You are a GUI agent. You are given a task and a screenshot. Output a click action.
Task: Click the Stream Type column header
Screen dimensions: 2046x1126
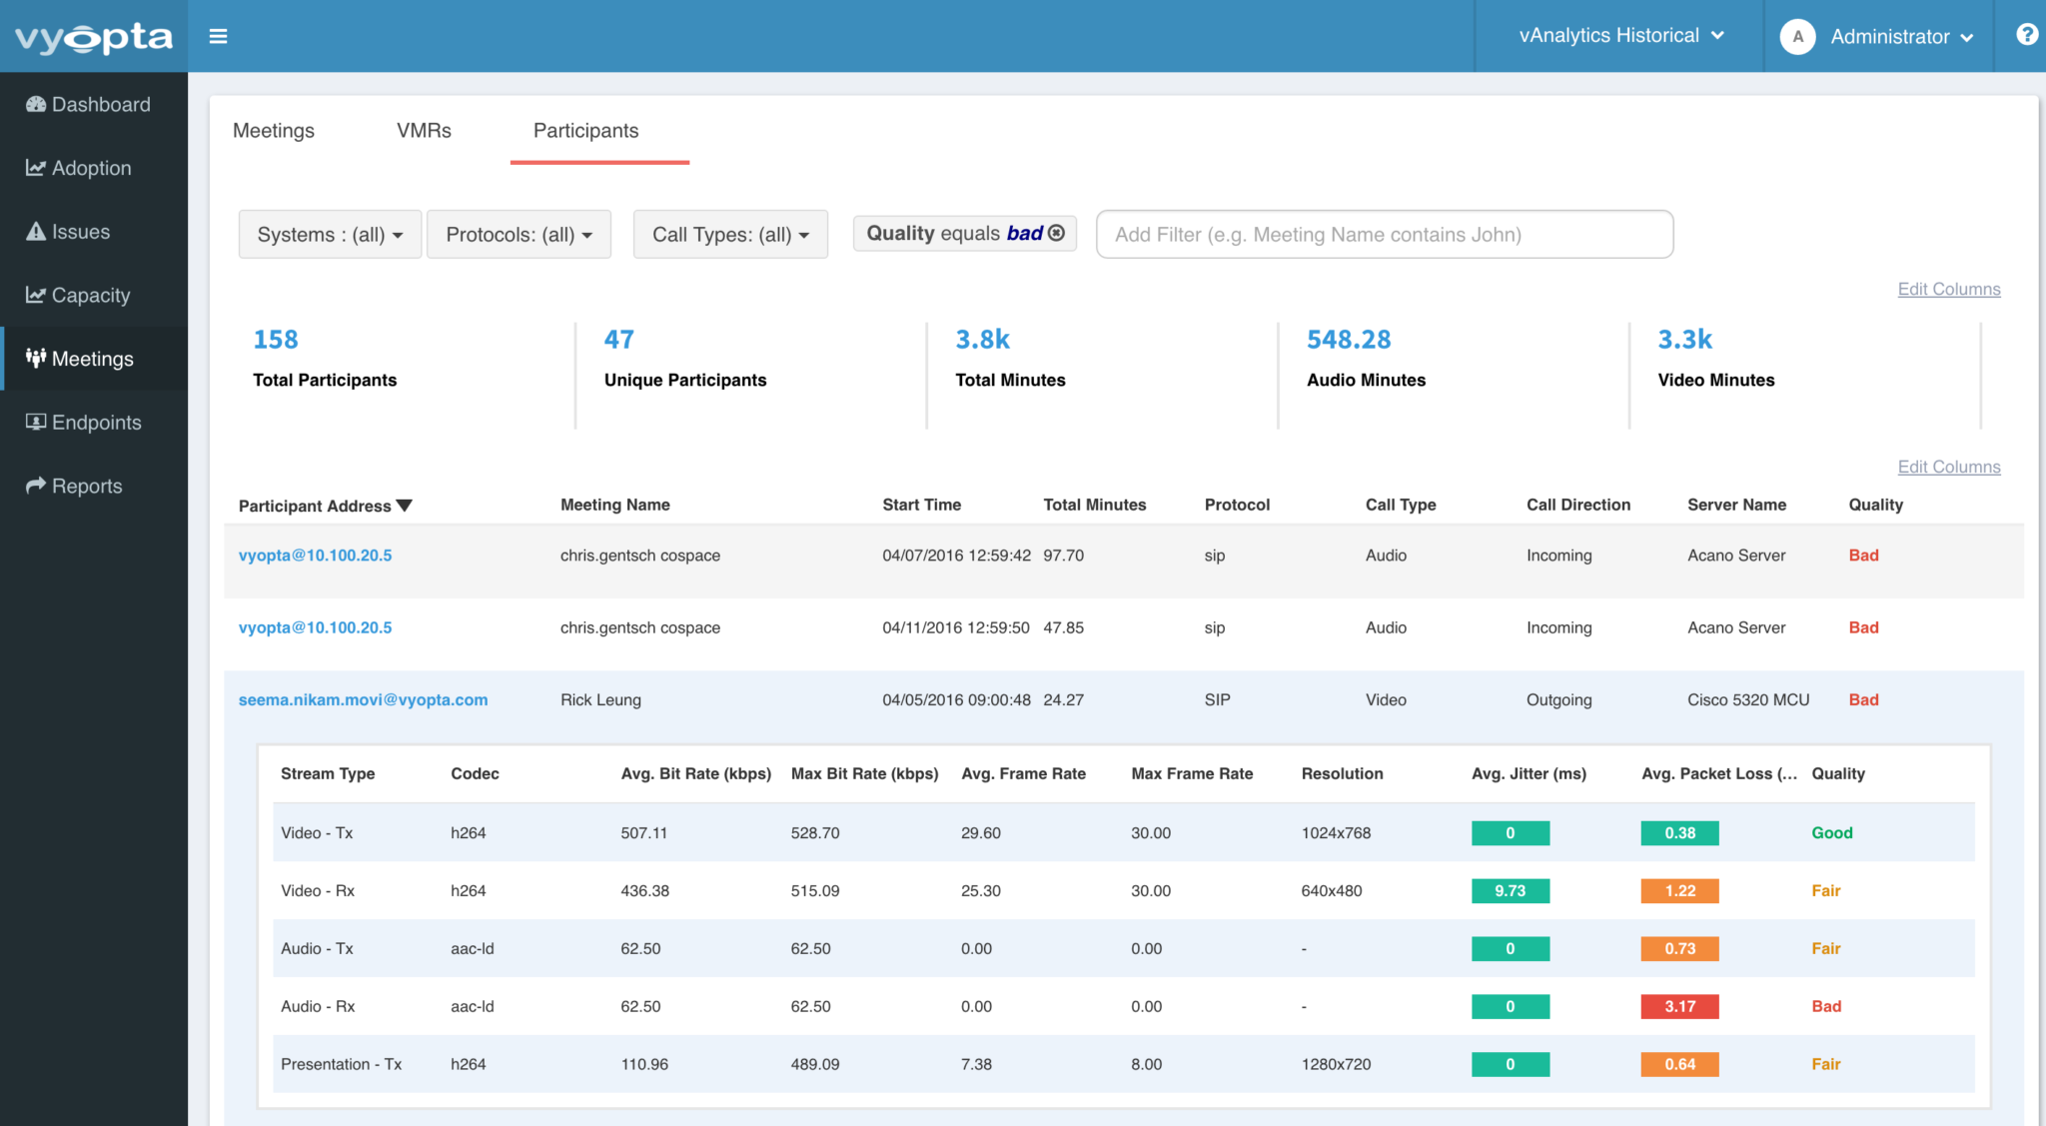pos(328,774)
